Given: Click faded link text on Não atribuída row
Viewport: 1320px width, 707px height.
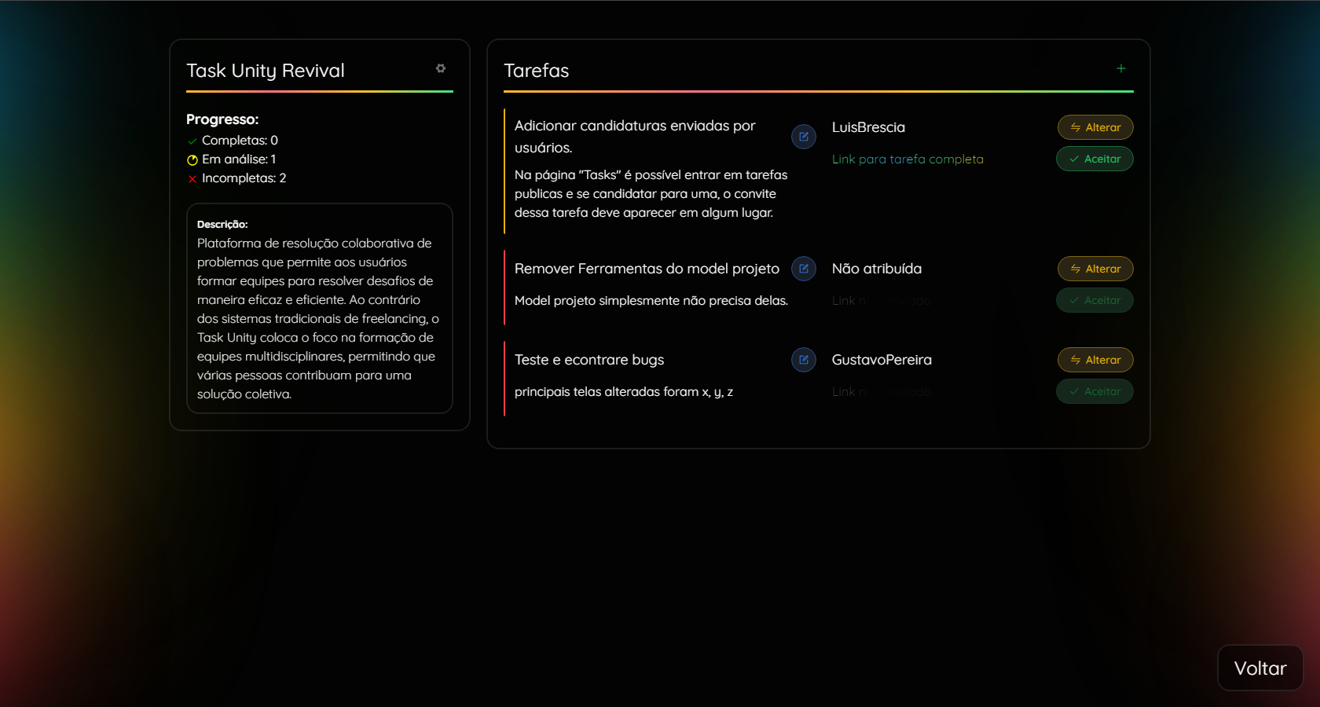Looking at the screenshot, I should coord(882,300).
